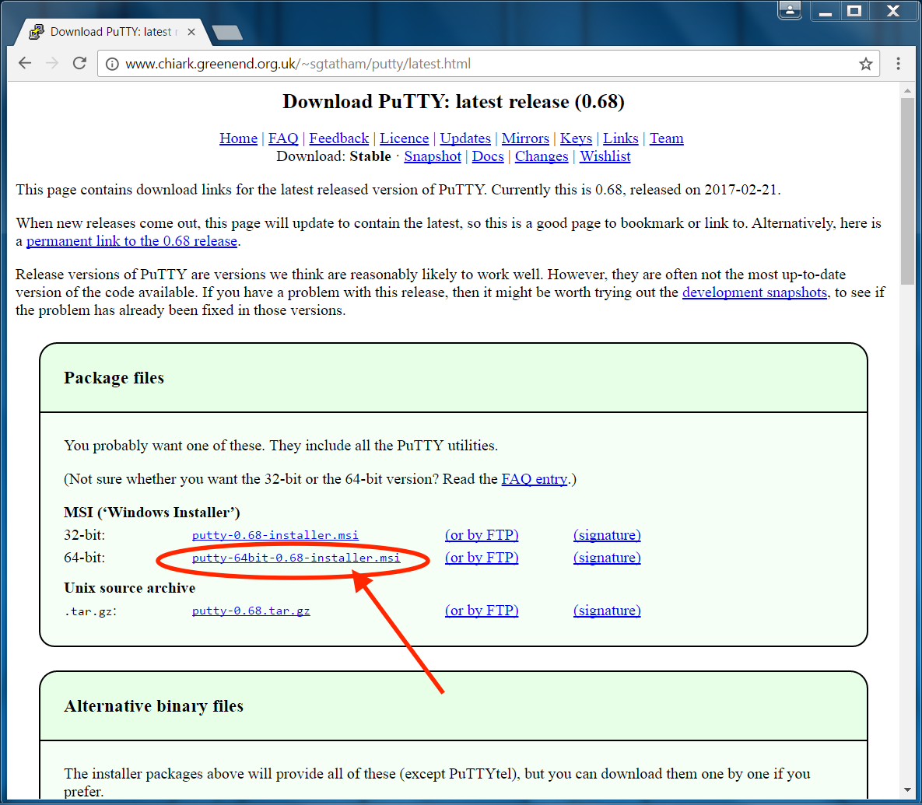The height and width of the screenshot is (805, 922).
Task: Open the Wishlist link
Action: 605,157
